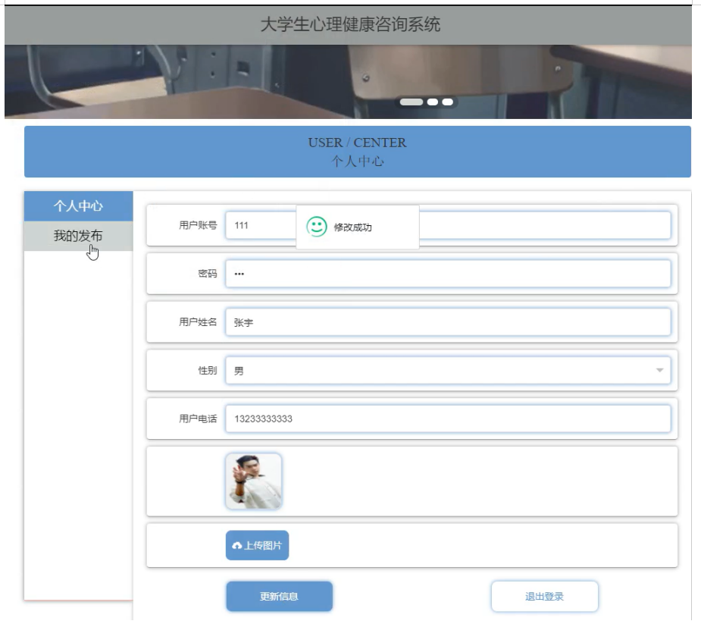Open the 性别 dropdown showing 男
Screen dimensions: 701x621
pos(448,371)
